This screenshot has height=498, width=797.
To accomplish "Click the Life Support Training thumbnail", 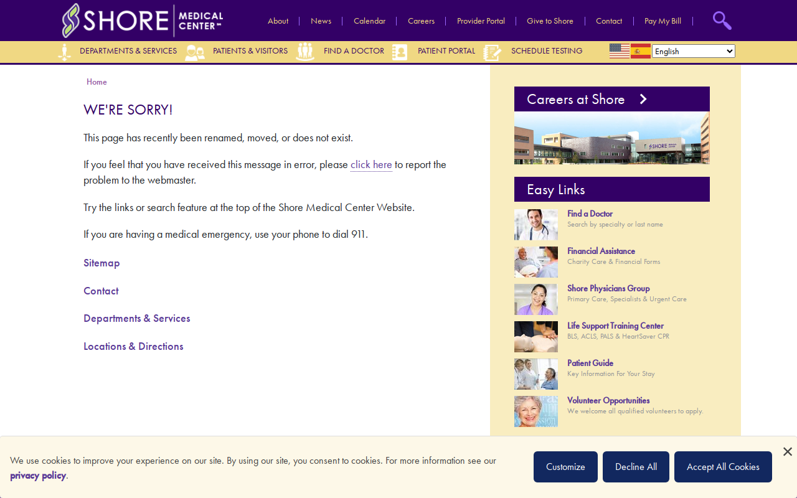I will (536, 337).
